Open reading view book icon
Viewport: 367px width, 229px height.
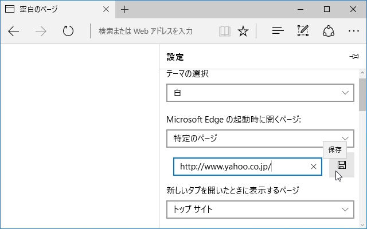pyautogui.click(x=225, y=31)
